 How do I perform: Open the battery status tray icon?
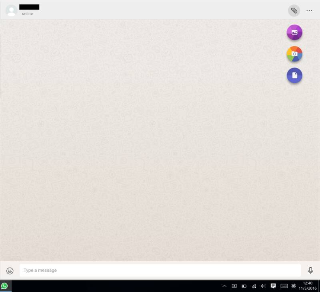pyautogui.click(x=244, y=286)
